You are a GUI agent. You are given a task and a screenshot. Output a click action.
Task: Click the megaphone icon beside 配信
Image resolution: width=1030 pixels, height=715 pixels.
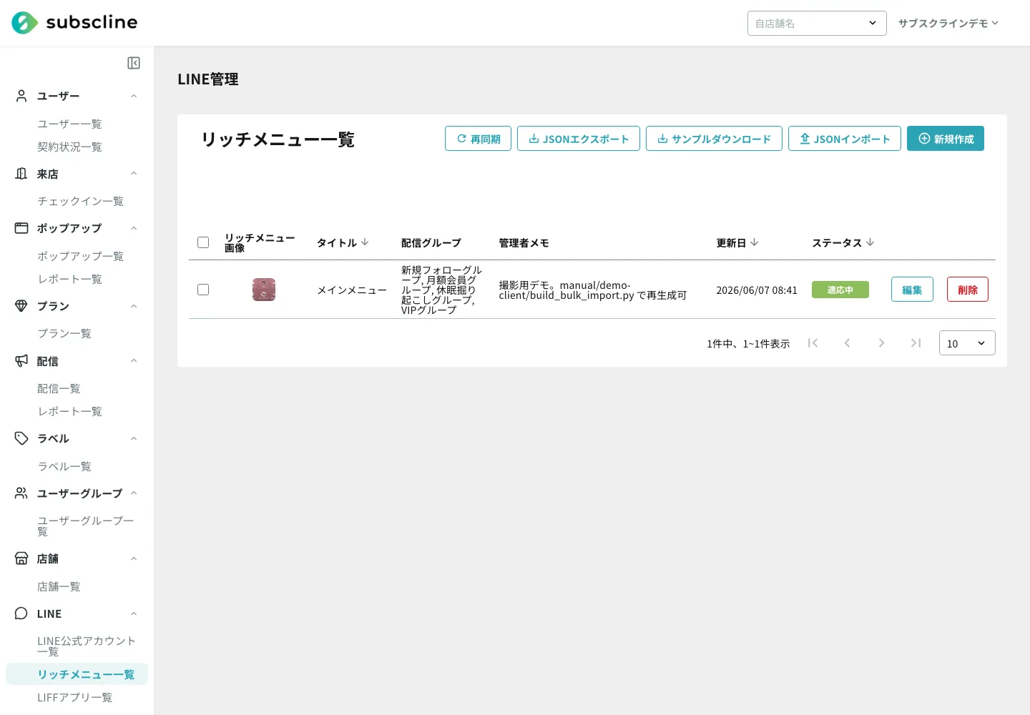(x=21, y=361)
